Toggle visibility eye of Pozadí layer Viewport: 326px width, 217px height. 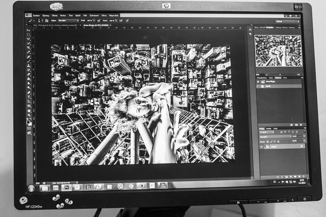(x=262, y=147)
